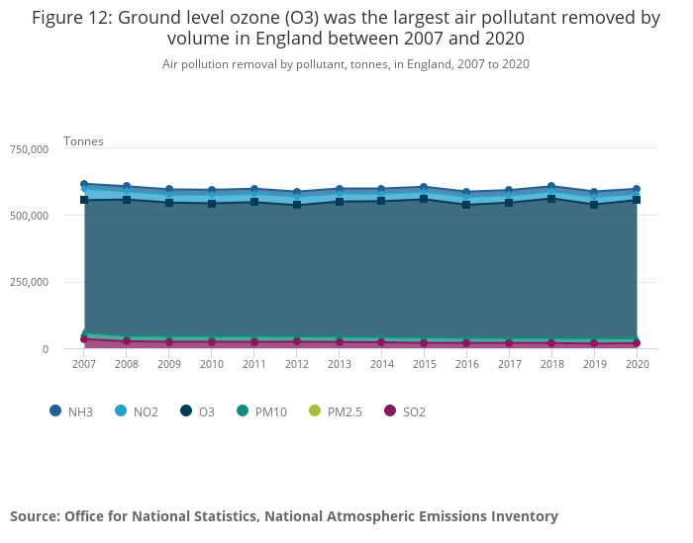Click the O3 square data marker for 2007
Viewport: 693px width, 543px height.
pyautogui.click(x=84, y=200)
